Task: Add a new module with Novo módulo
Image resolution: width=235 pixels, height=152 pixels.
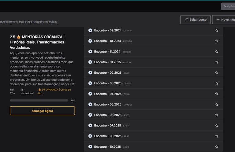Action: (224, 20)
